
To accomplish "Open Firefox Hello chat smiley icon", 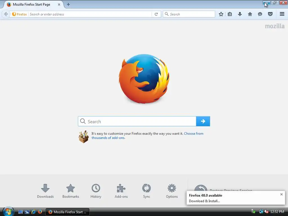I will click(260, 14).
